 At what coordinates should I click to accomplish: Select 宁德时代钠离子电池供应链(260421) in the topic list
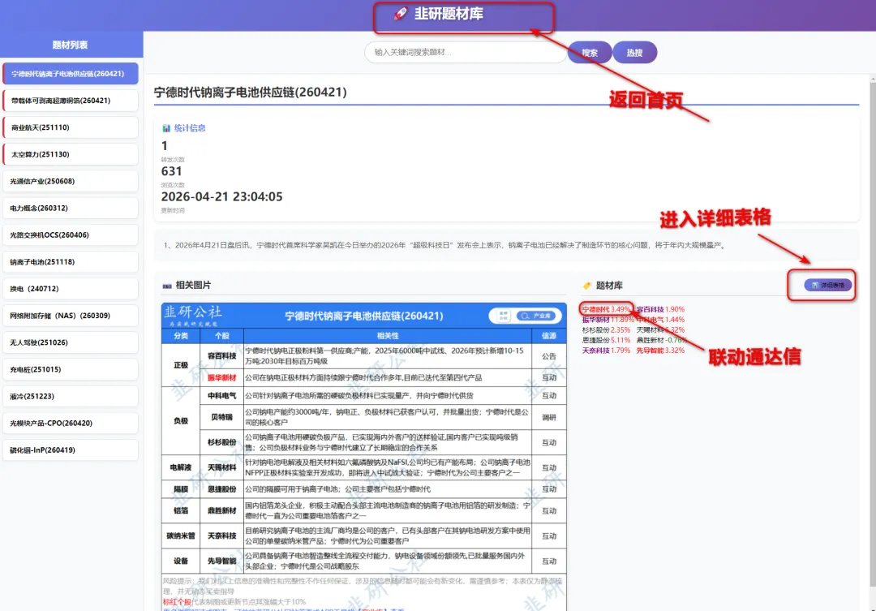pyautogui.click(x=71, y=74)
